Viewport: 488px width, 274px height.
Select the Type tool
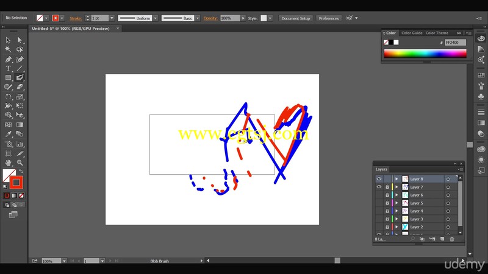(x=8, y=68)
